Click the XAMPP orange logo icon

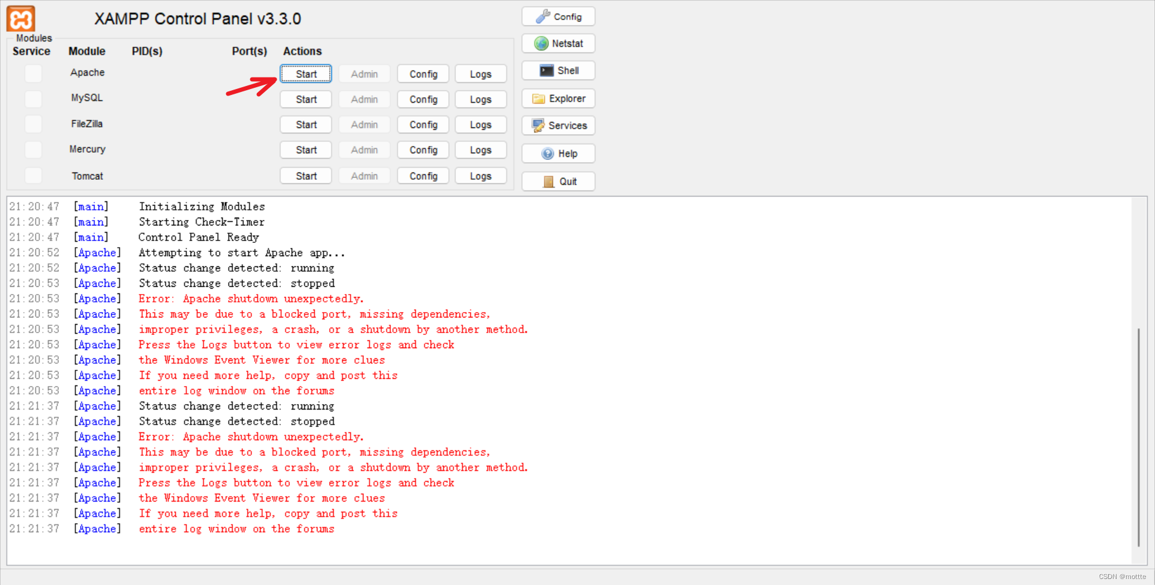tap(20, 19)
